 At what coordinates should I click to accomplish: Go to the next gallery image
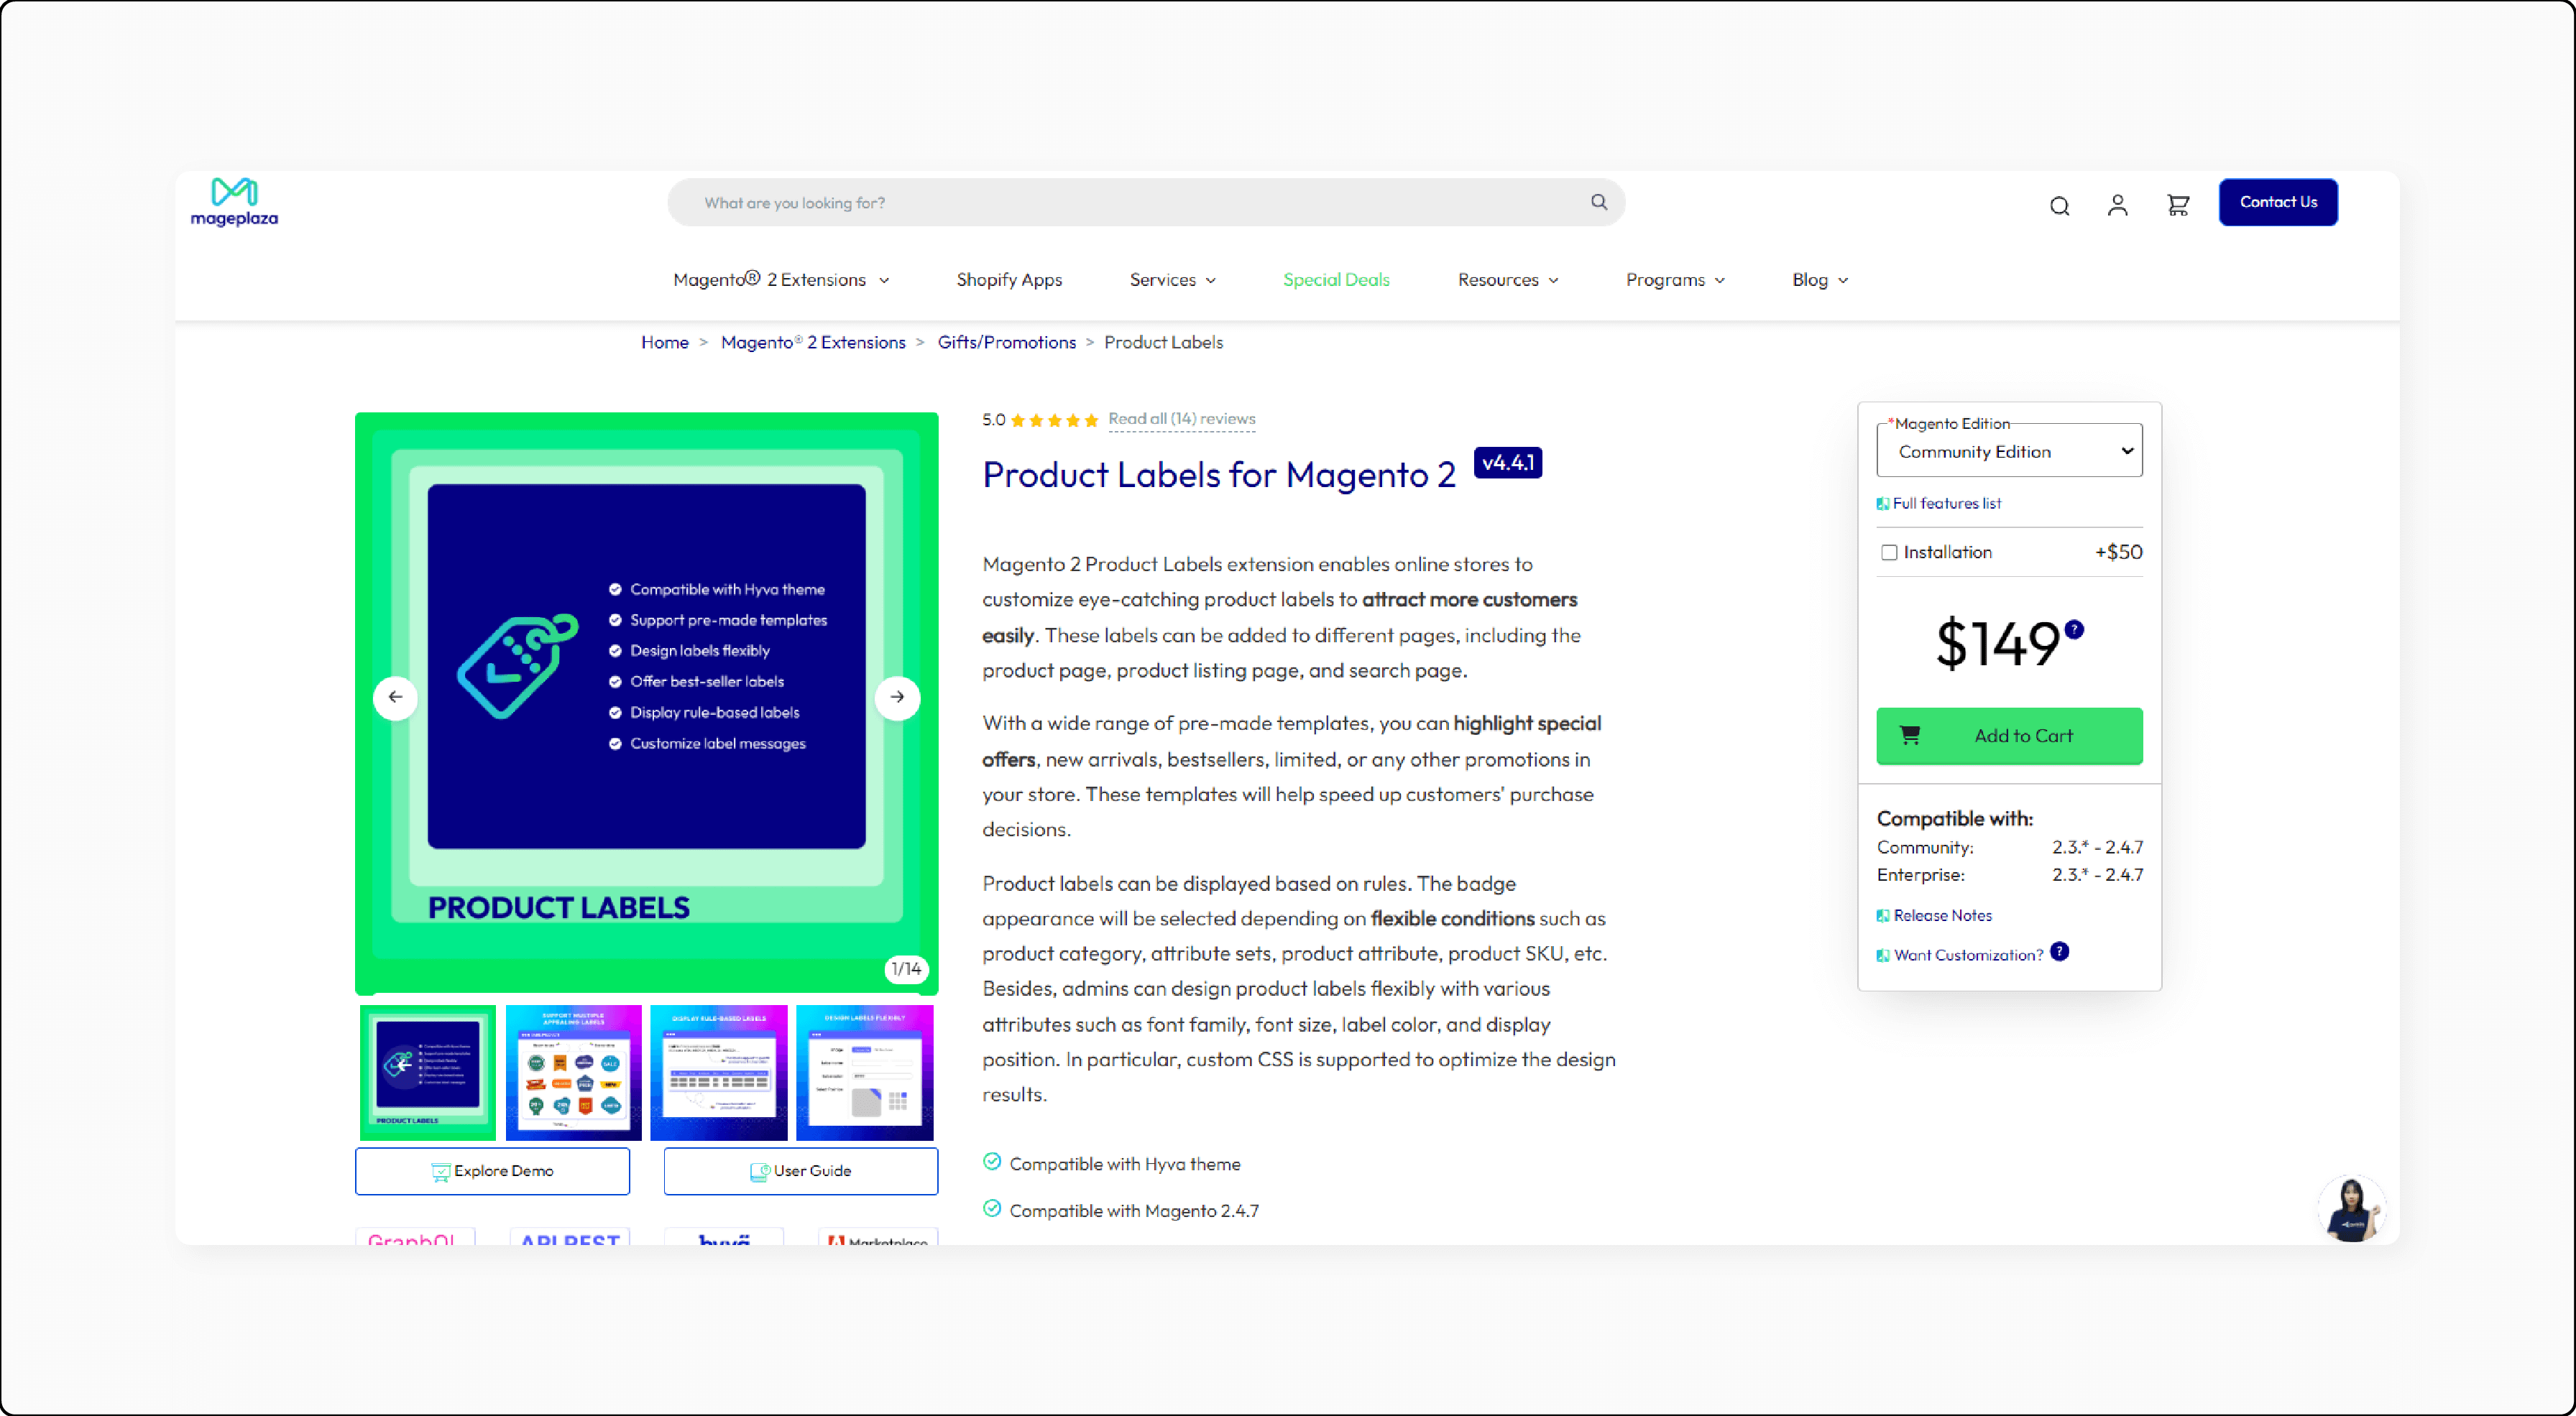[897, 697]
